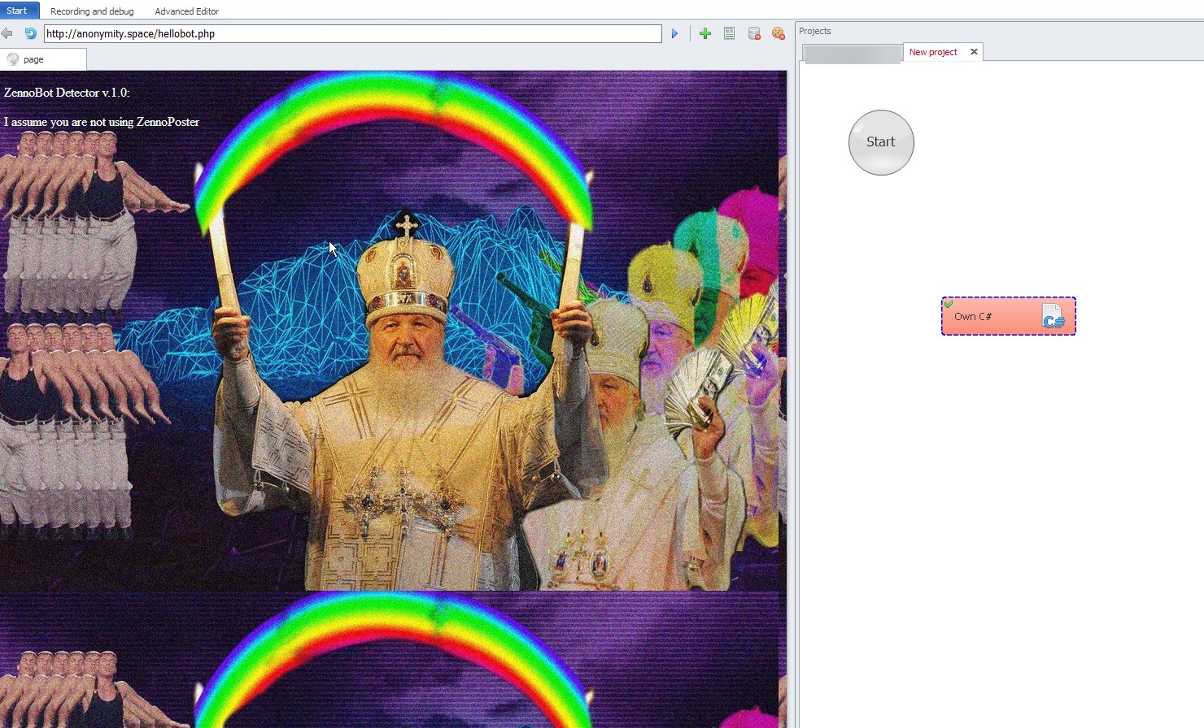The image size is (1204, 728).
Task: Click 'I assume you are not using ZennoPoster'
Action: (102, 122)
